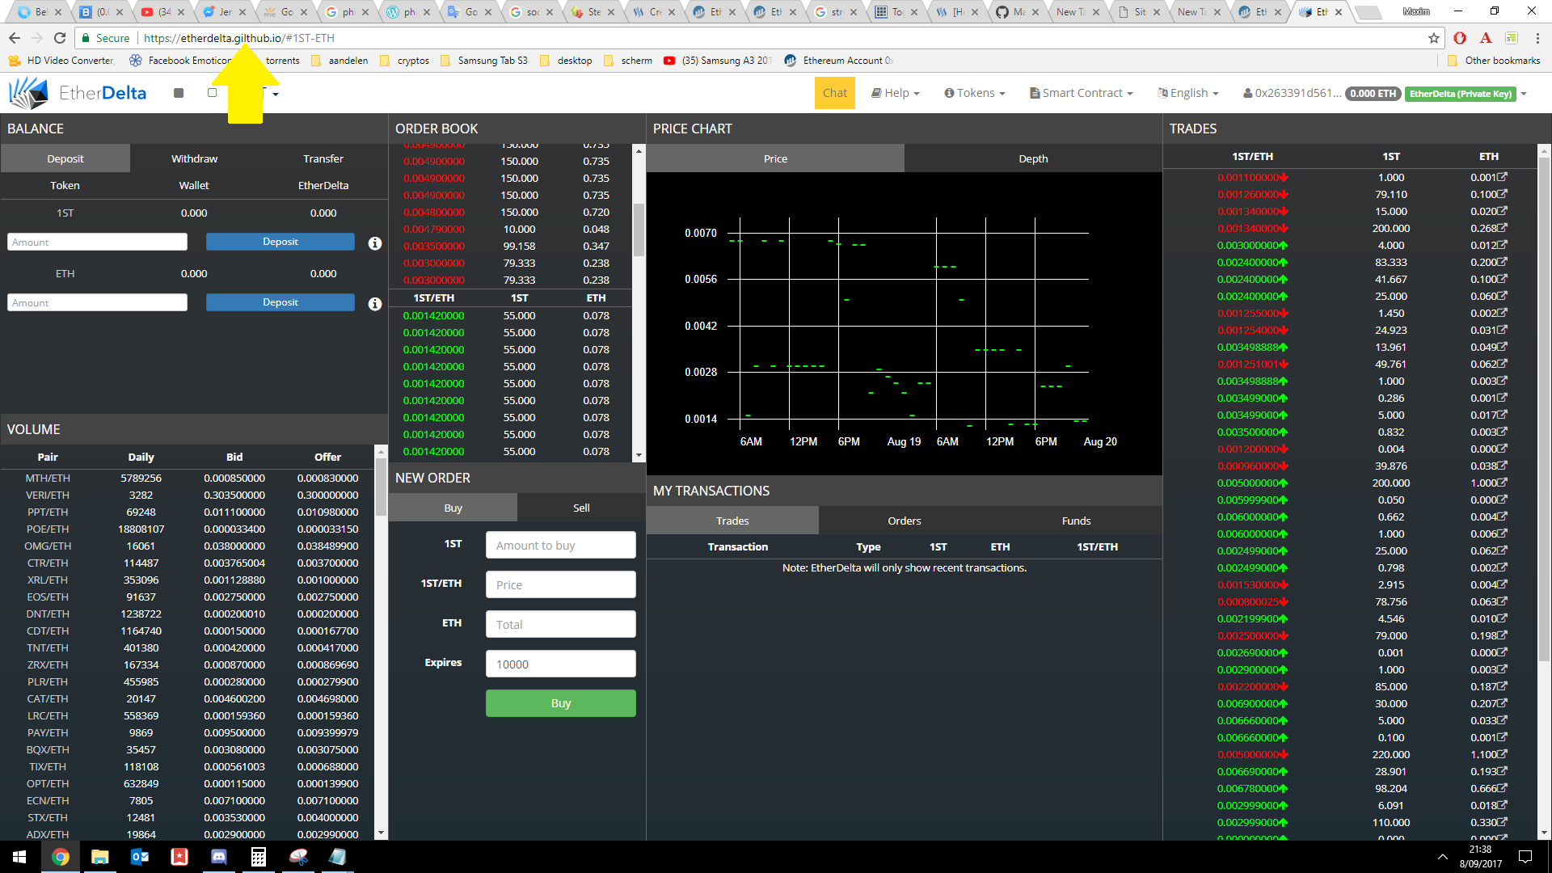Click Deposit button for ETH
The height and width of the screenshot is (873, 1552).
pyautogui.click(x=280, y=302)
